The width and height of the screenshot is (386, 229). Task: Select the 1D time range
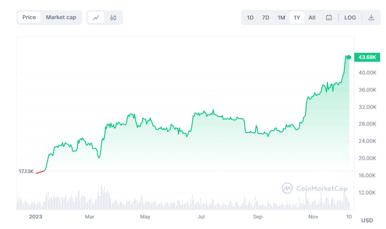point(250,18)
